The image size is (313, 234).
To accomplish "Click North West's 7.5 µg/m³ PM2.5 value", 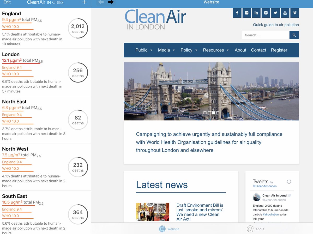I will point(22,155).
